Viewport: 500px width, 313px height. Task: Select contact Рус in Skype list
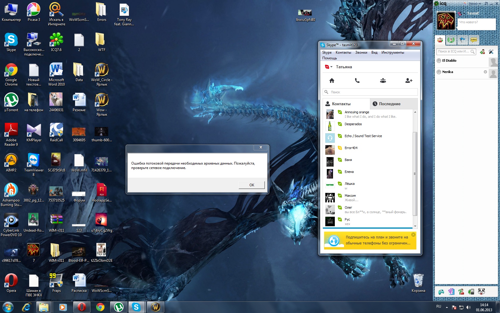coord(368,221)
